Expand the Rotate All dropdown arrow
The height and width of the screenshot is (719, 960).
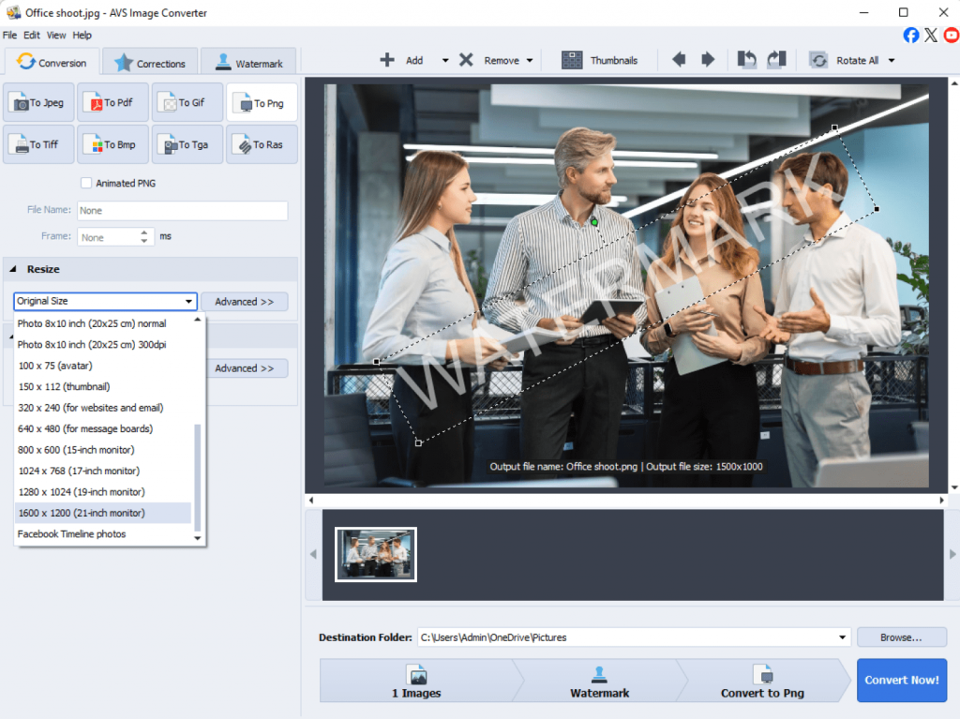click(891, 61)
